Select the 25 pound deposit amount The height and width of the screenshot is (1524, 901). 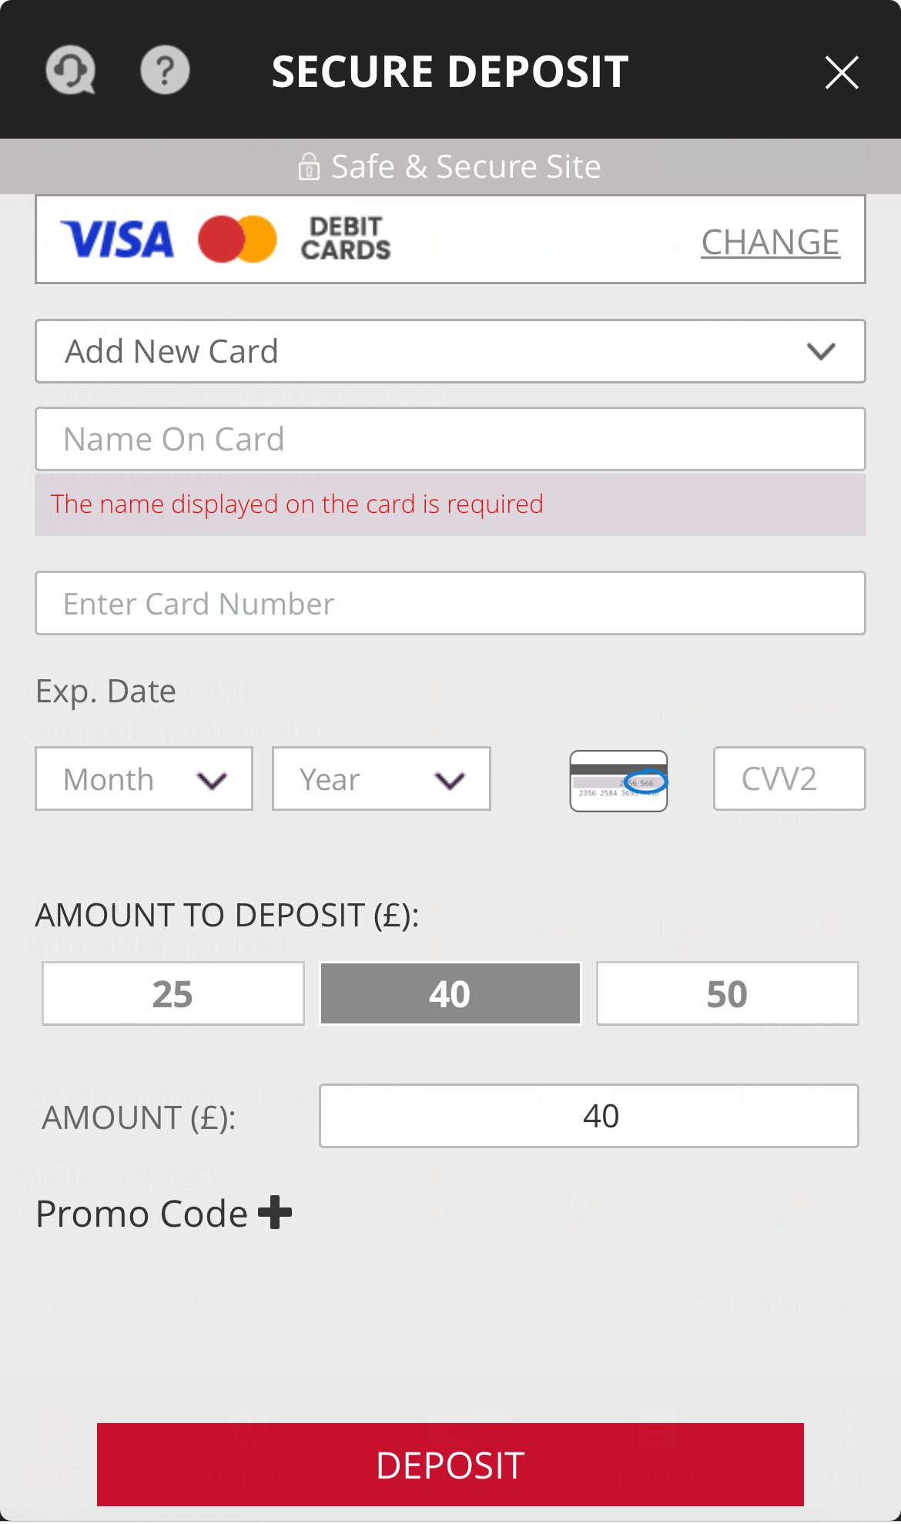[x=173, y=993]
